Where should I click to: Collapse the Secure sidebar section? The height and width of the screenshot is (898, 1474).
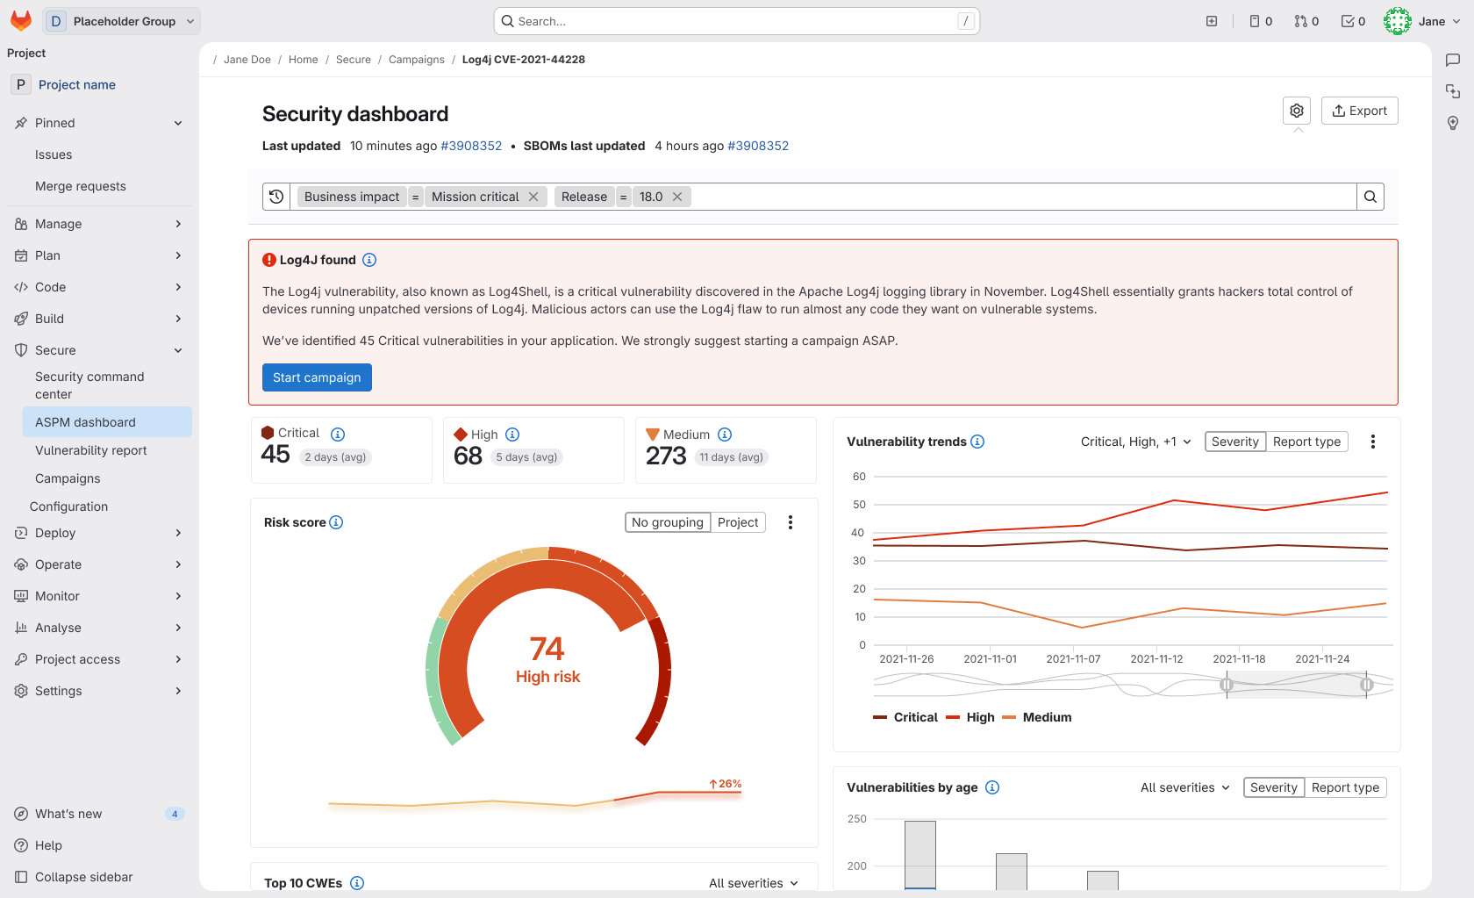click(99, 350)
